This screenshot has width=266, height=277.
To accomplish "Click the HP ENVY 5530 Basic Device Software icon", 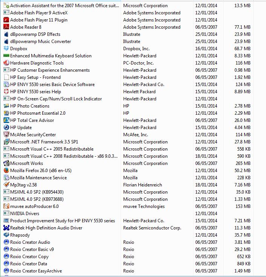I will pos(6,84).
